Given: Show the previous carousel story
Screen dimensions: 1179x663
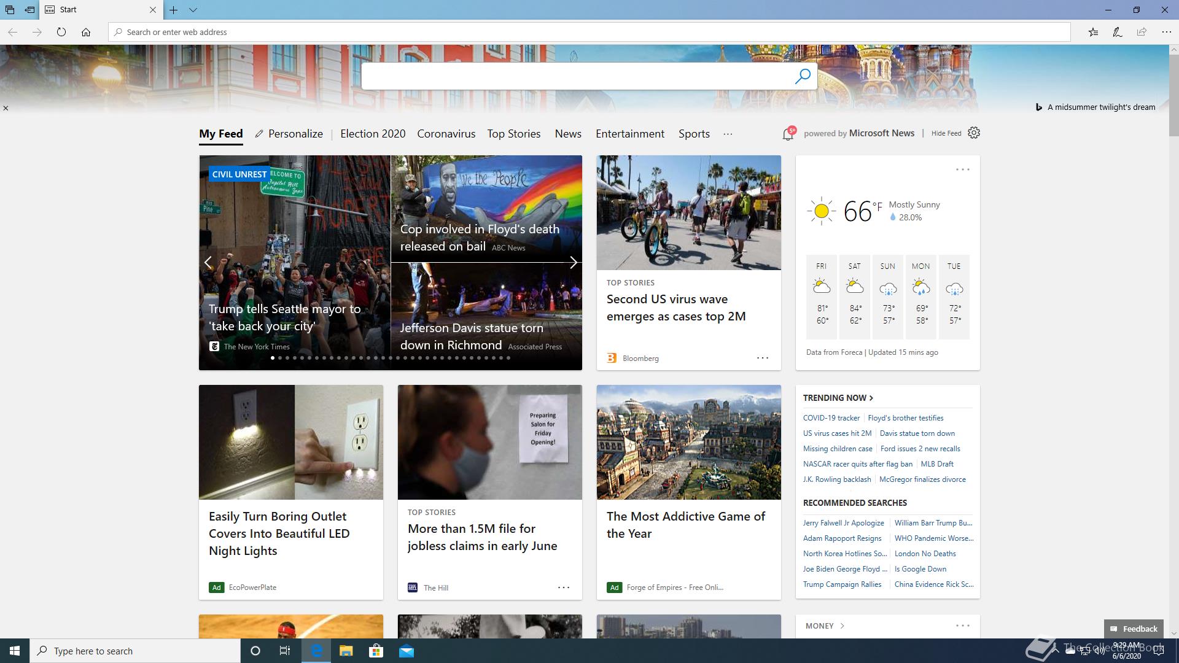Looking at the screenshot, I should click(x=208, y=263).
